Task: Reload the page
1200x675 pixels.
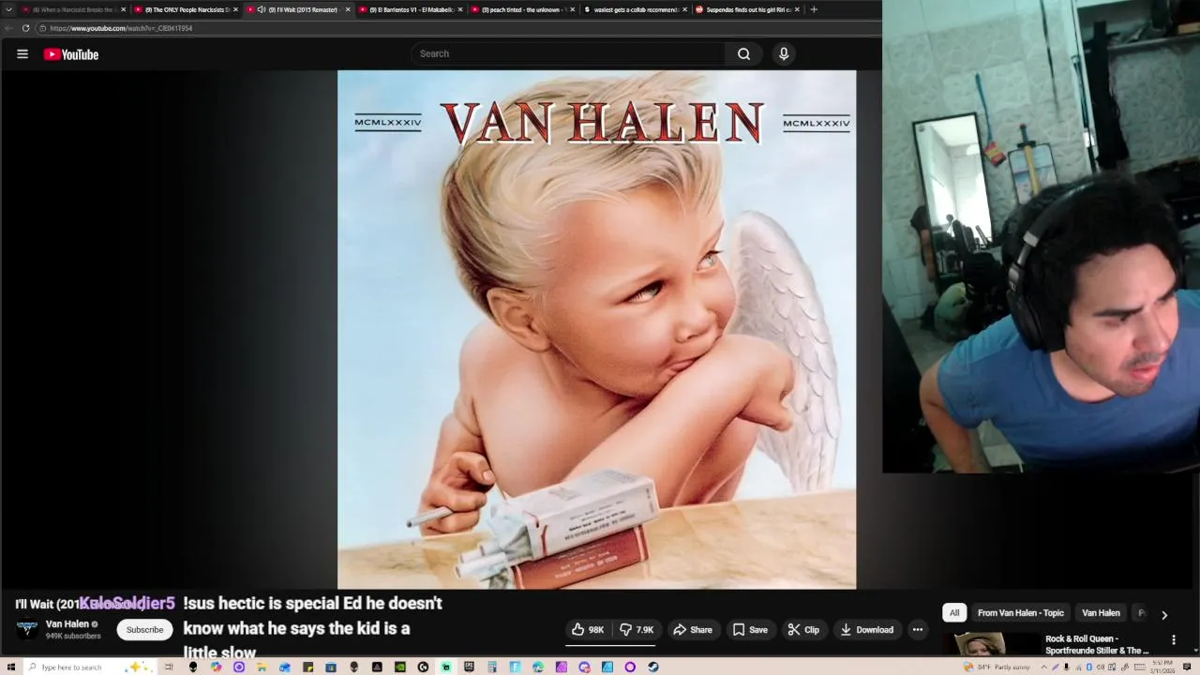Action: coord(25,28)
